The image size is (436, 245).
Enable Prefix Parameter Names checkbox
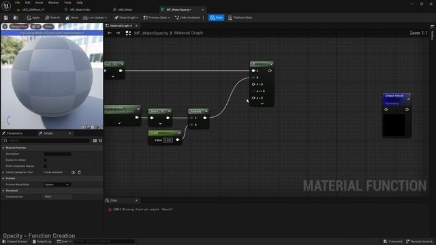(x=45, y=166)
